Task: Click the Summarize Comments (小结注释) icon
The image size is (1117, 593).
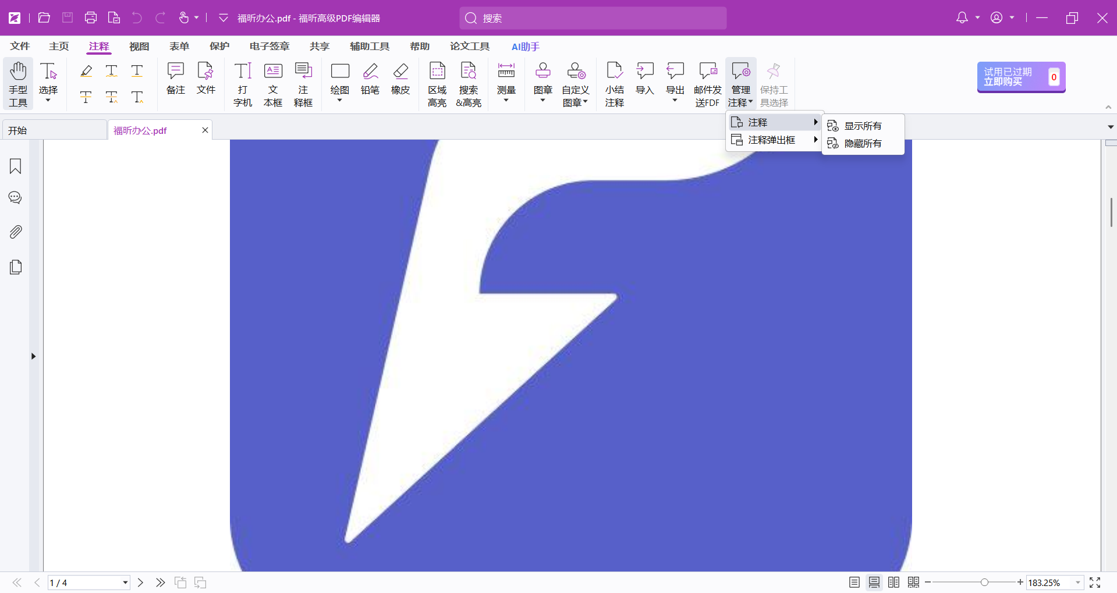Action: 614,84
